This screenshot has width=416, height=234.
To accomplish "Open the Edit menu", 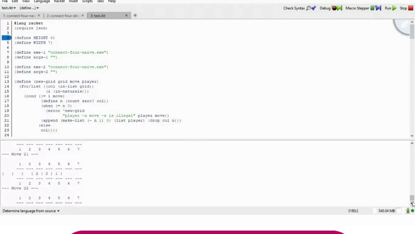I will pos(15,1).
